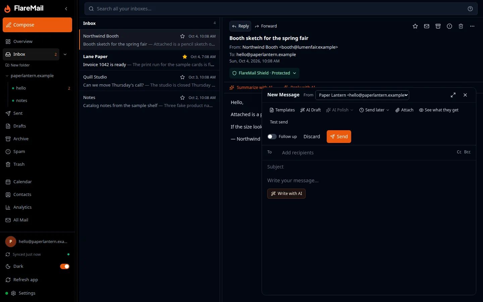Open the search help icon
Viewport: 483px width, 302px height.
[470, 9]
